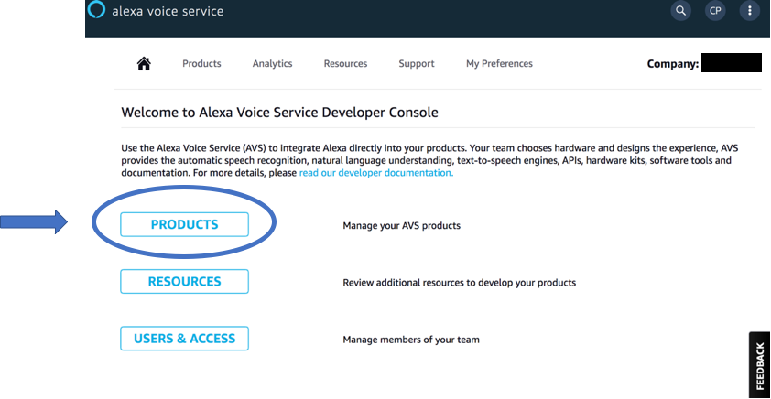Click the alexa voice service header title
The width and height of the screenshot is (771, 399).
168,11
